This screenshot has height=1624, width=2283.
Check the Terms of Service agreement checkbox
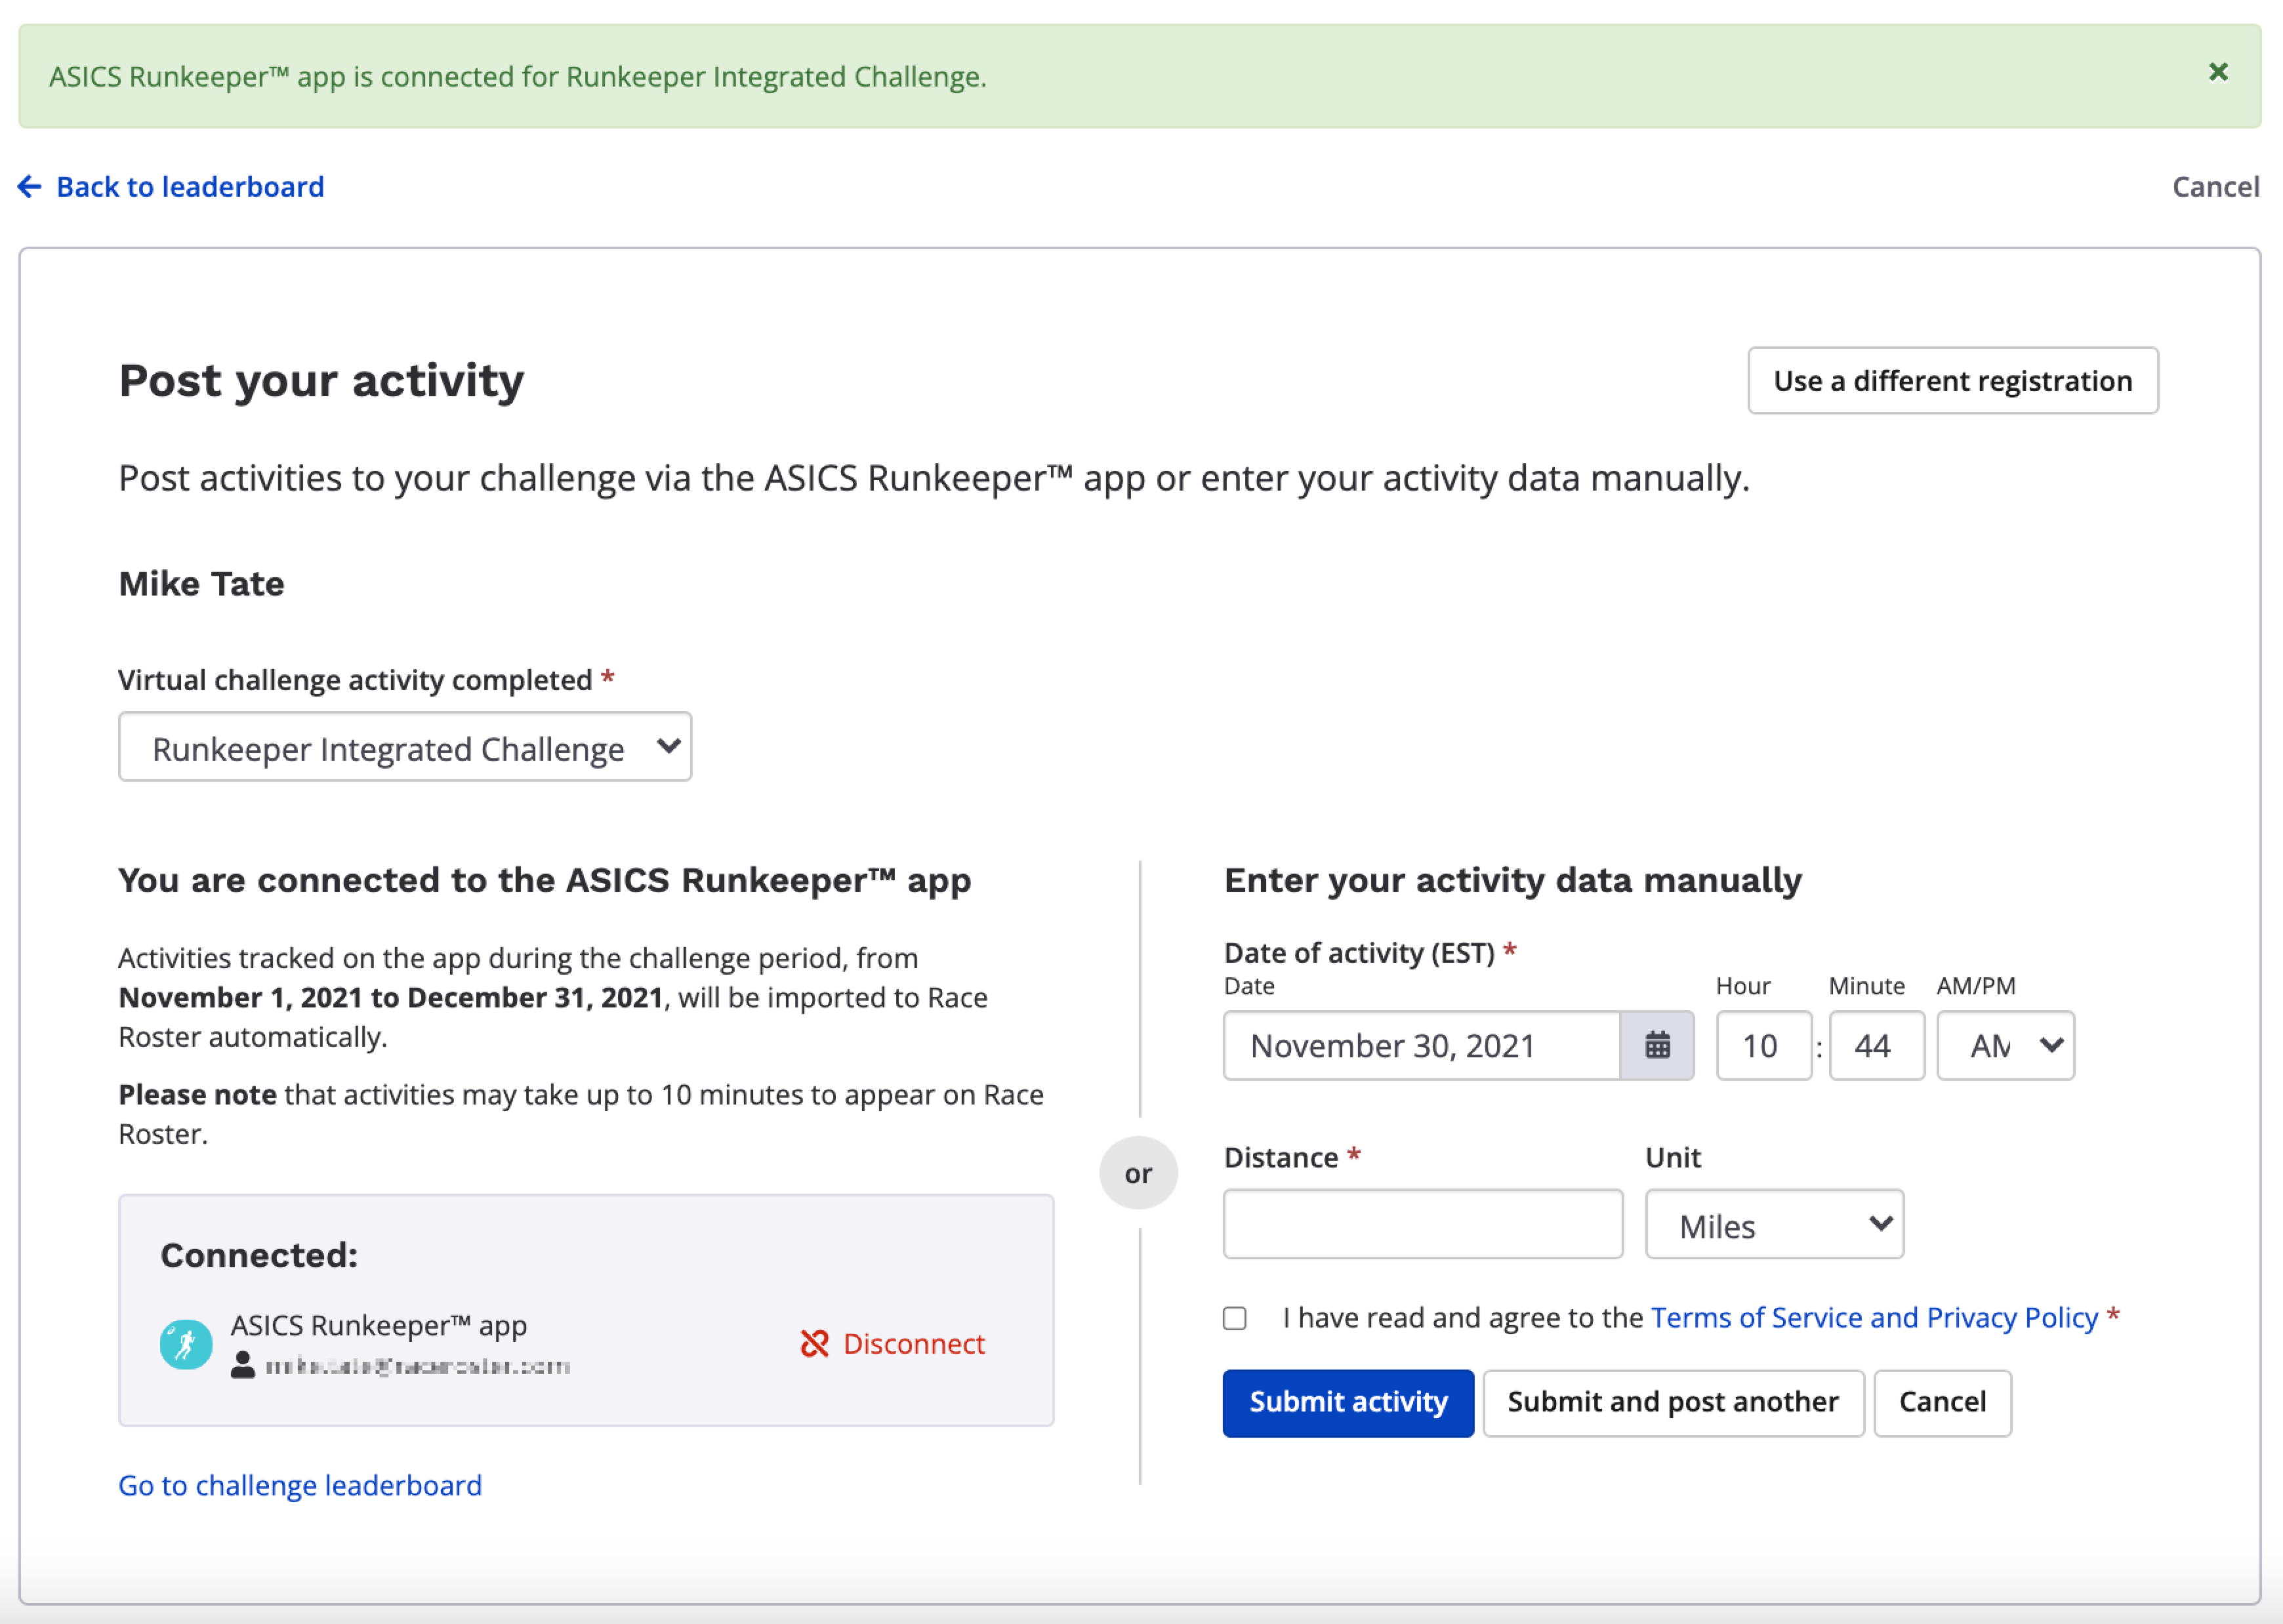click(1235, 1318)
